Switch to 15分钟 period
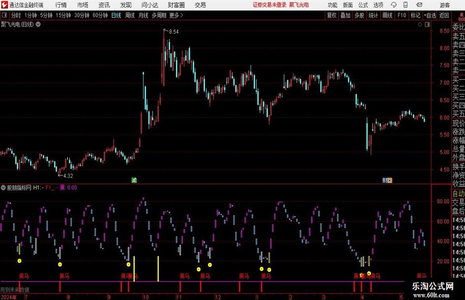 tap(63, 15)
